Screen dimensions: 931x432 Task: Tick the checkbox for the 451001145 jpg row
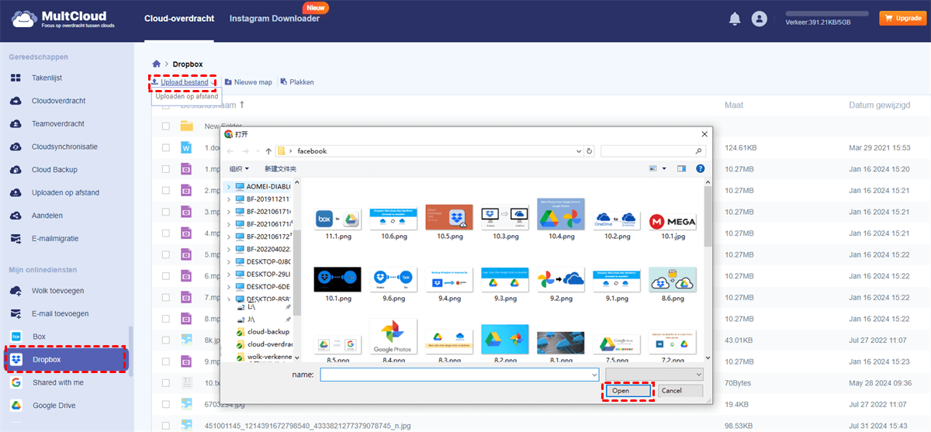coord(165,425)
